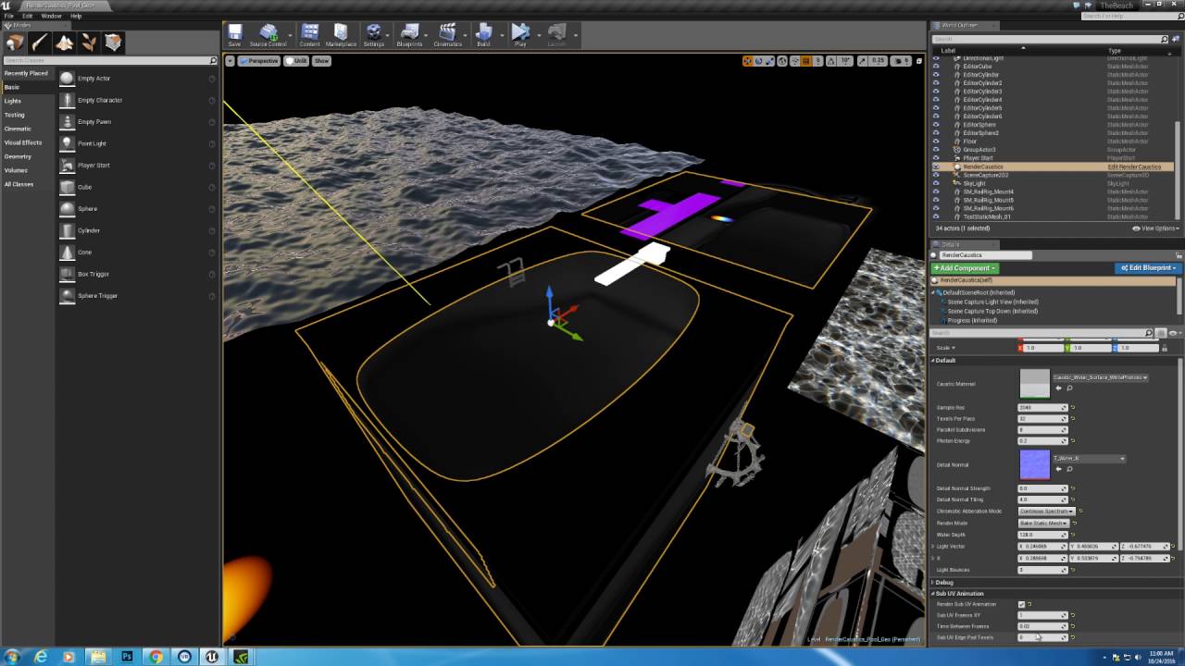1185x666 pixels.
Task: Open Source Control toolbar icon
Action: (268, 35)
